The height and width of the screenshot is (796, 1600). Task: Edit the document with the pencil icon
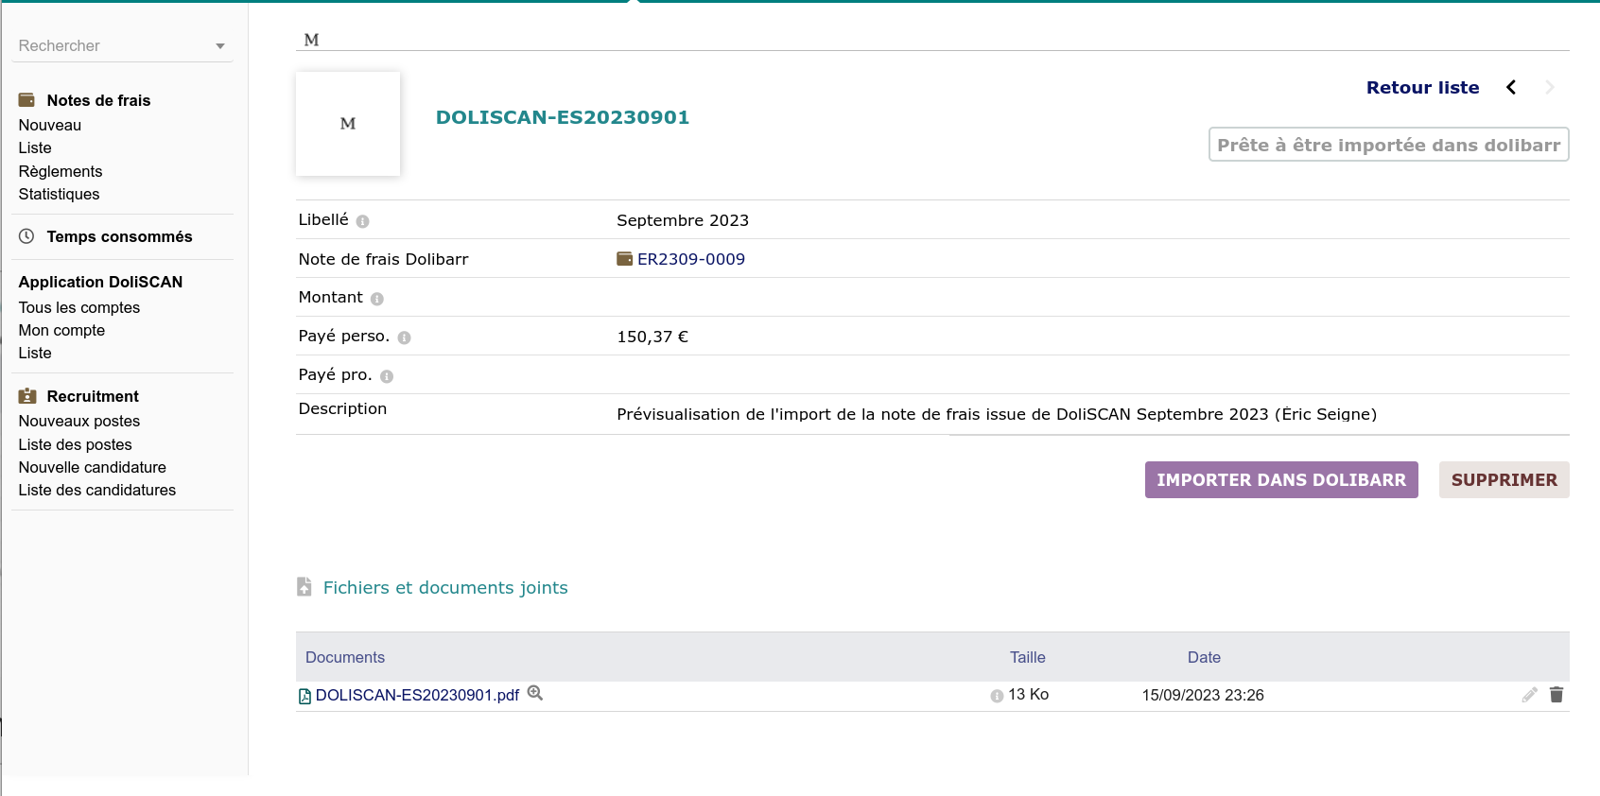pyautogui.click(x=1529, y=695)
